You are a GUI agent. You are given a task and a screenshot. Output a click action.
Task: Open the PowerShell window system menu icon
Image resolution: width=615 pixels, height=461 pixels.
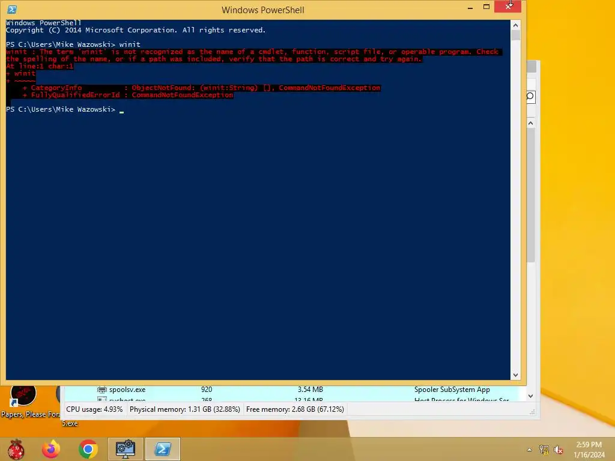pos(12,10)
